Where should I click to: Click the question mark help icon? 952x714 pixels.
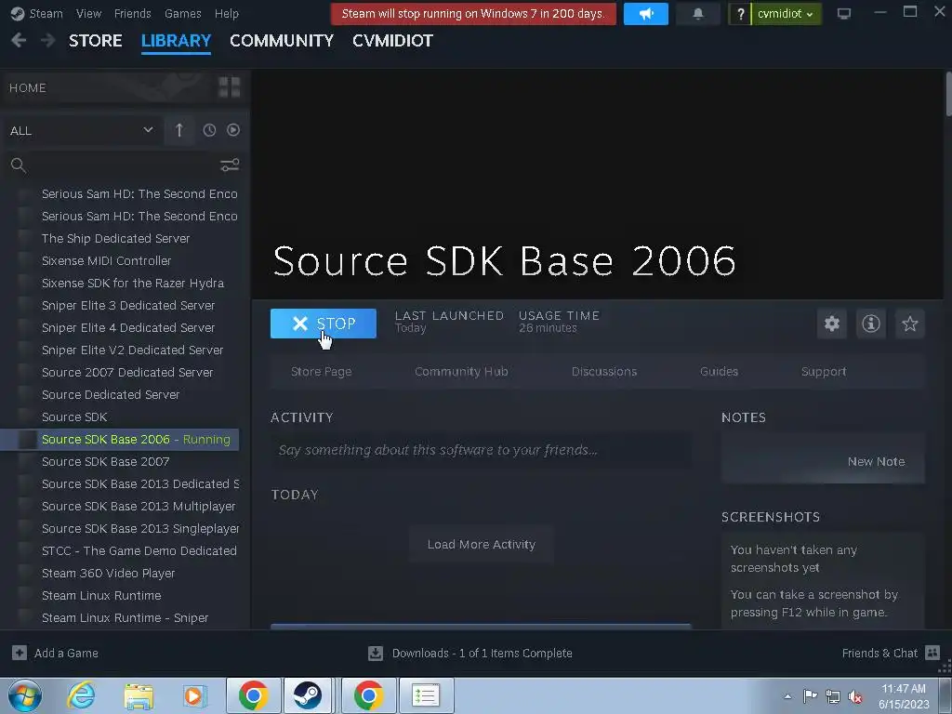pyautogui.click(x=740, y=13)
